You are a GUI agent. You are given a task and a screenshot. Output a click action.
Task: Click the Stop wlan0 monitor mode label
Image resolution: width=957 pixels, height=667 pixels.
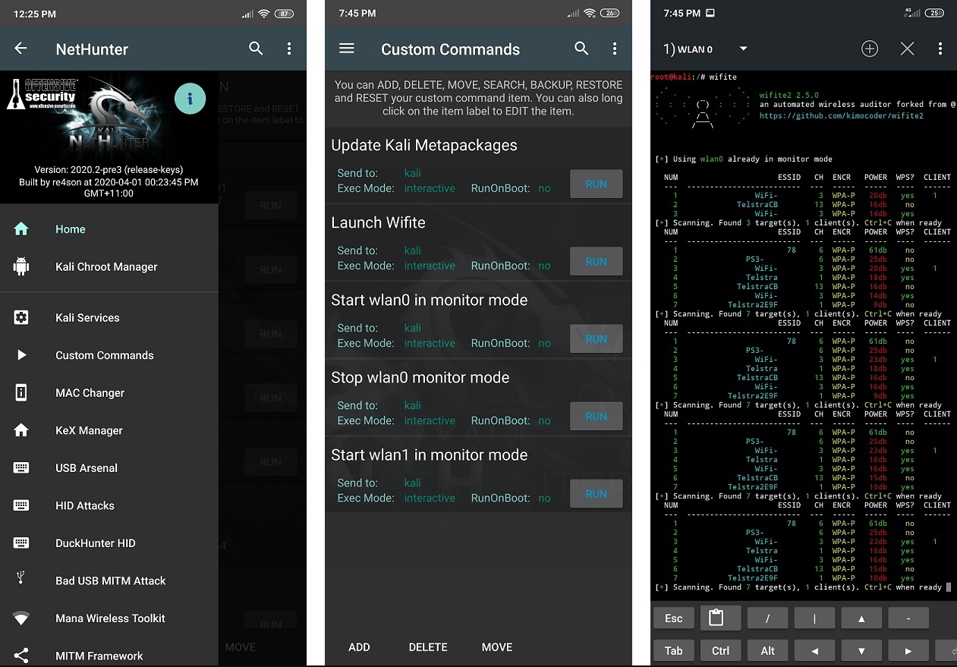pos(420,378)
